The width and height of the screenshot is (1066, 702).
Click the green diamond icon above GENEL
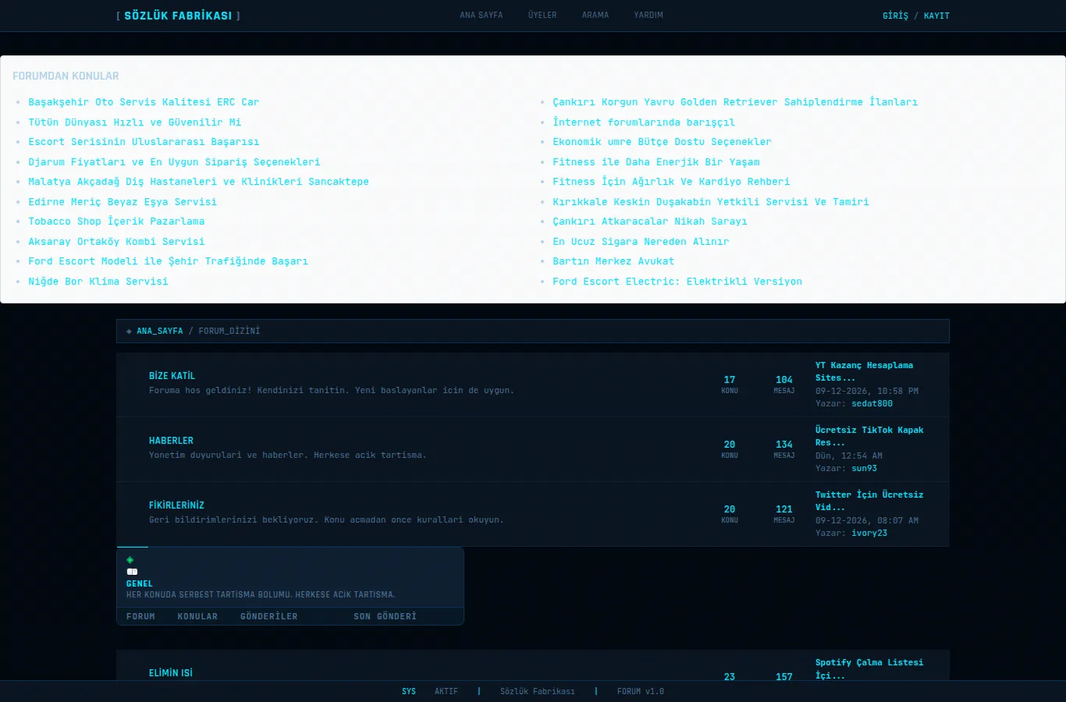(x=130, y=560)
